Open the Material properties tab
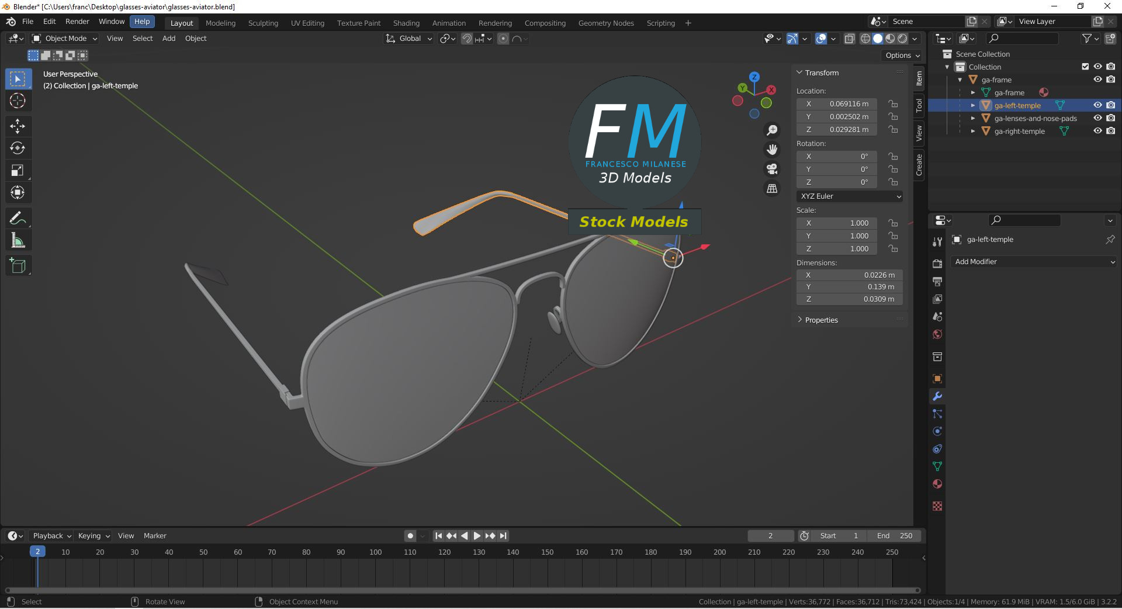1122x609 pixels. (x=937, y=484)
